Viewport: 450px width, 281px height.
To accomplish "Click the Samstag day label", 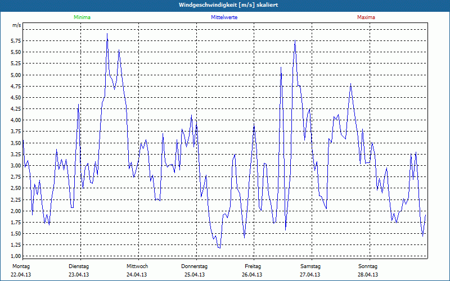I will [310, 266].
